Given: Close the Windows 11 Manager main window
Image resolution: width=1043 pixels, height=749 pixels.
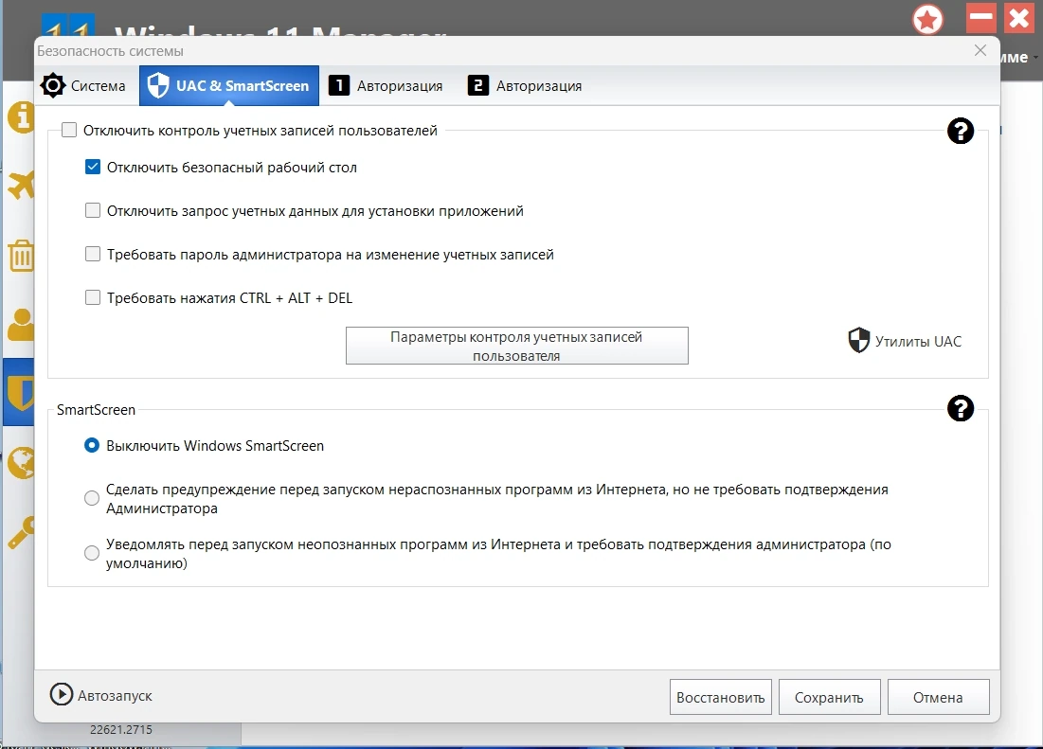Looking at the screenshot, I should (x=1019, y=18).
